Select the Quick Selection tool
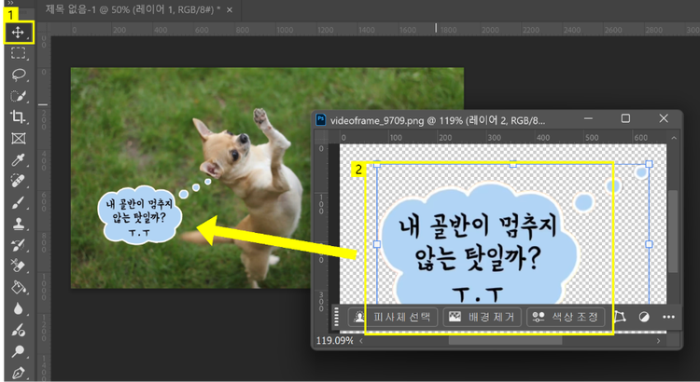This screenshot has height=382, width=700. (x=18, y=96)
